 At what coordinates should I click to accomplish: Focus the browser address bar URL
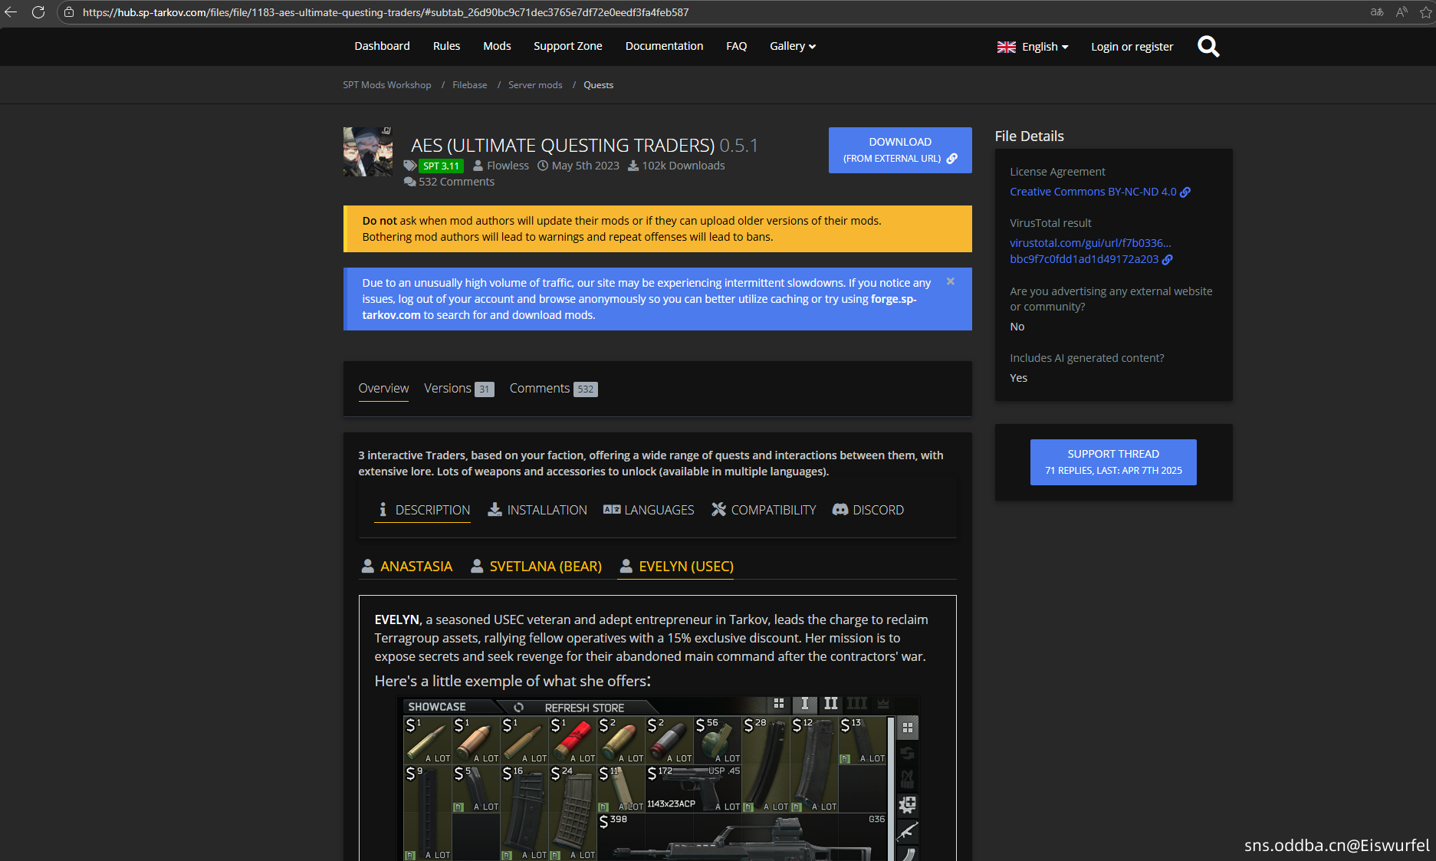point(386,12)
